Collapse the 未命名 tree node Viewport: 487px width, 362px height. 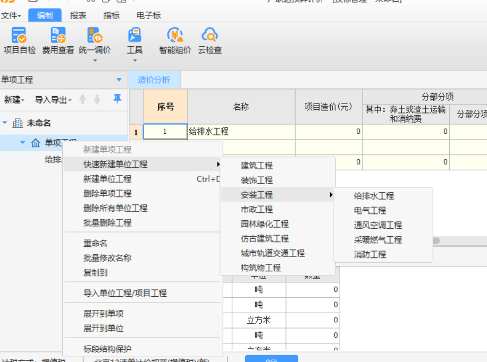[x=6, y=123]
